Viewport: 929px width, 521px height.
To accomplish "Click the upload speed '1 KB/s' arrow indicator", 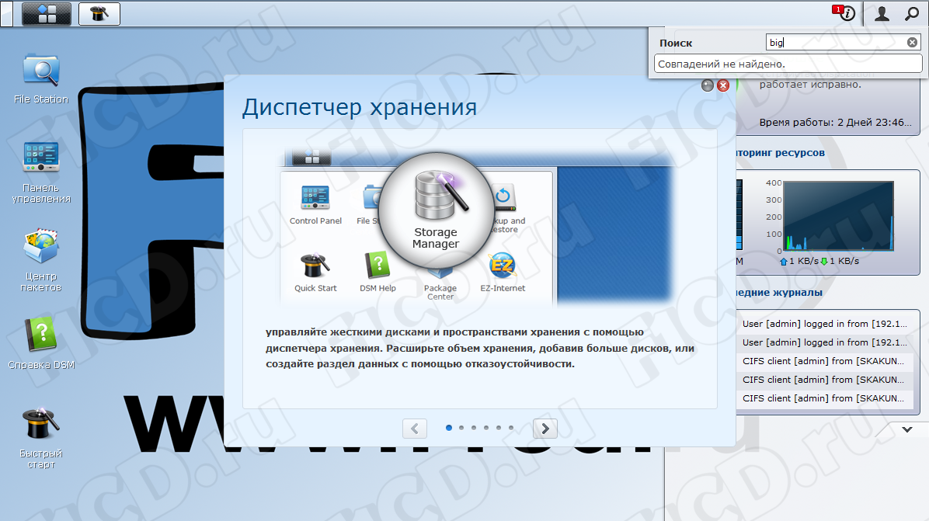I will (784, 261).
